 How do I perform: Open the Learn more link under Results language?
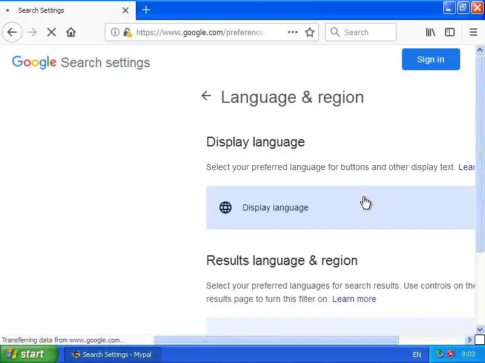tap(354, 299)
